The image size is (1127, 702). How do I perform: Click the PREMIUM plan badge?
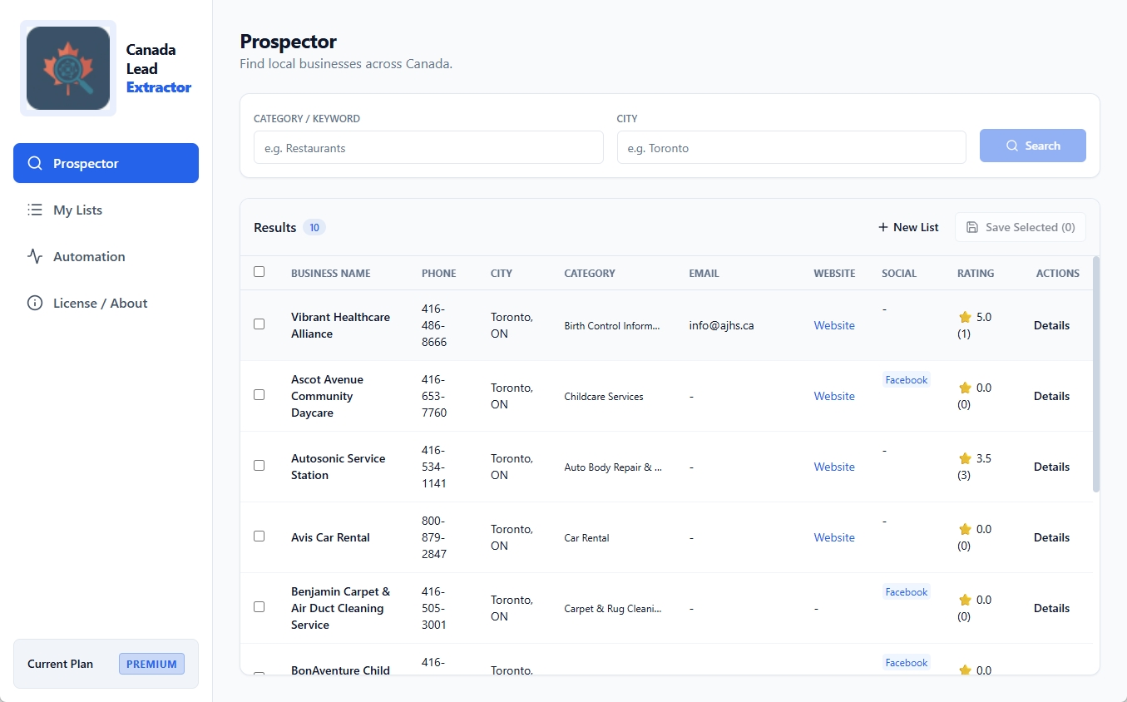pos(151,664)
